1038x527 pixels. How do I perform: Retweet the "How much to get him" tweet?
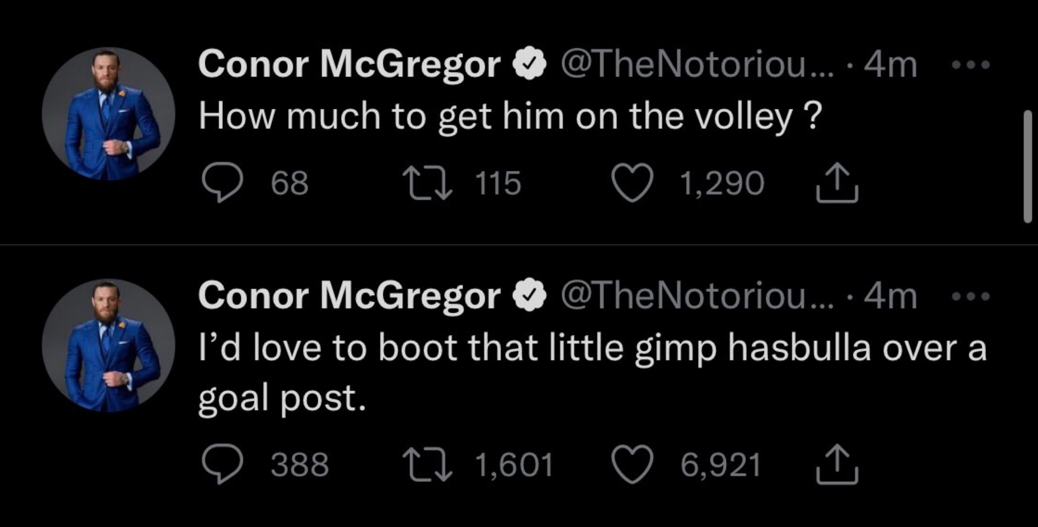pyautogui.click(x=428, y=184)
